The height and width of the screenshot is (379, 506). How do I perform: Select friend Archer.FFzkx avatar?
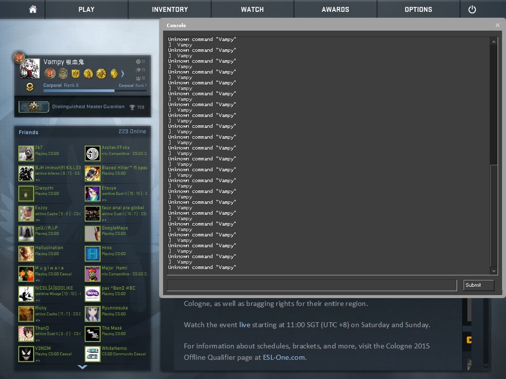click(x=92, y=153)
